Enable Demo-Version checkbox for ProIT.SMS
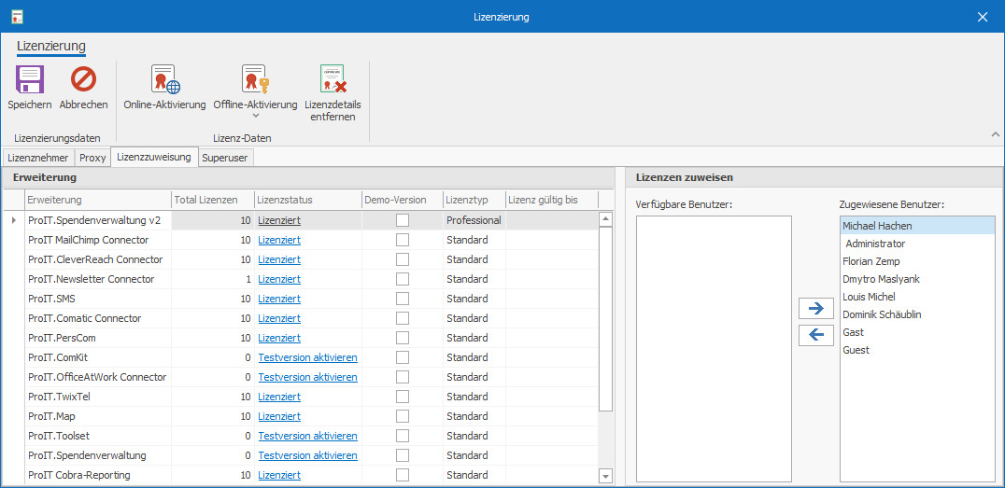This screenshot has height=488, width=1005. coord(402,299)
